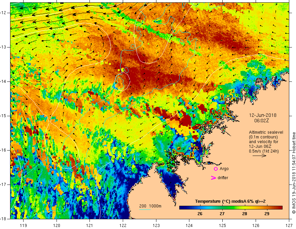
Task: Click the longitude 119 axis label
Action: 24,225
